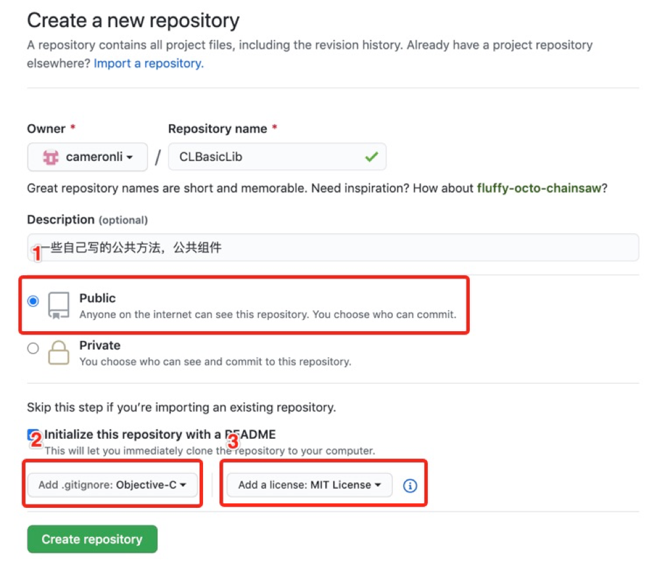
Task: Click the green checkmark in repository name
Action: [371, 157]
